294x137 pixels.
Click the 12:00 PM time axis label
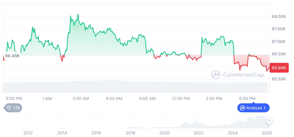pyautogui.click(x=181, y=98)
